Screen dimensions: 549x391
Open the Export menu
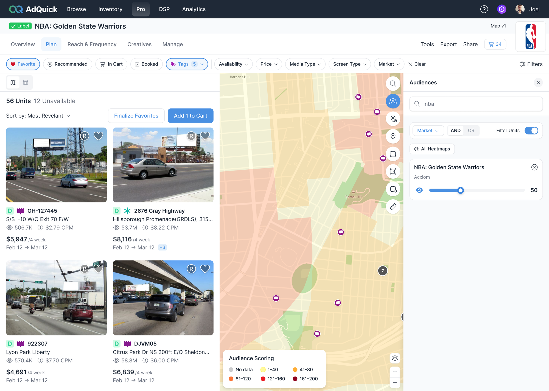(x=449, y=44)
